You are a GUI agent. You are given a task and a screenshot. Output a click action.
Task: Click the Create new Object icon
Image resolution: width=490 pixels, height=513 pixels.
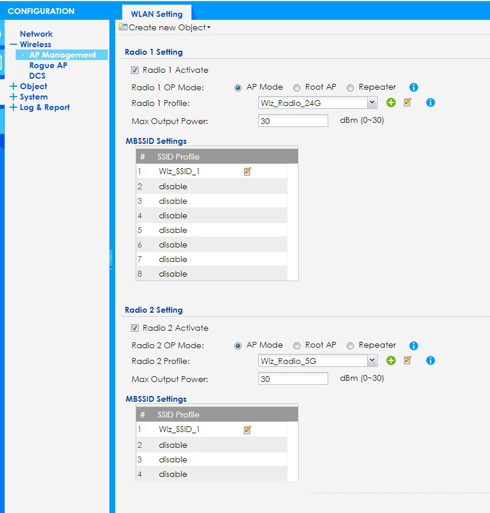click(123, 27)
